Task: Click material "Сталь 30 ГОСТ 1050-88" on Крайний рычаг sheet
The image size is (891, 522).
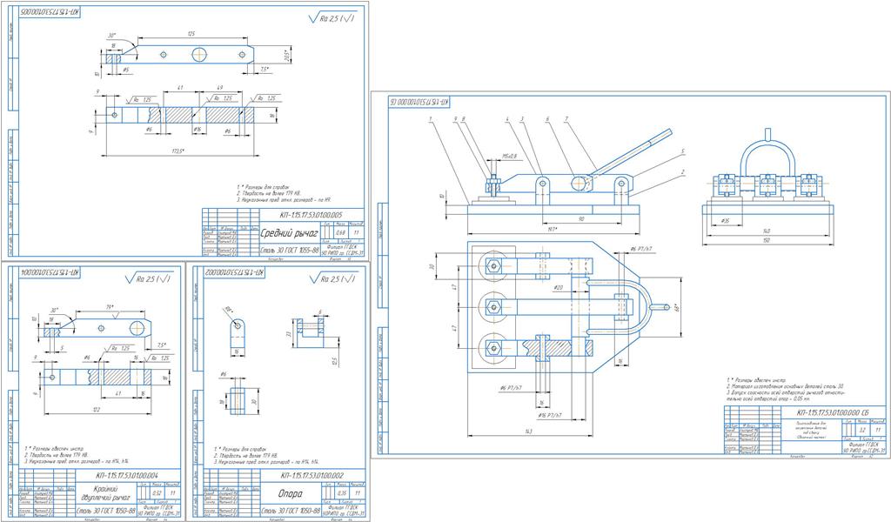Action: (x=105, y=511)
